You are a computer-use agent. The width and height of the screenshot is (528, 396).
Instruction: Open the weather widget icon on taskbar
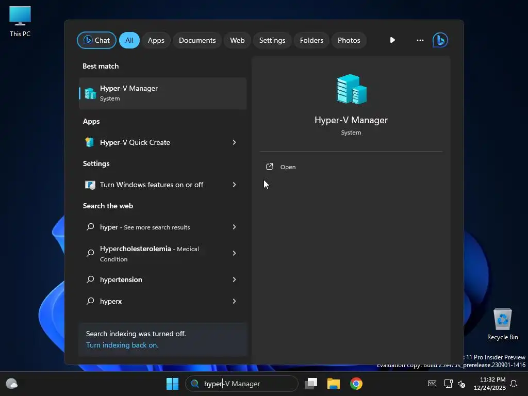click(12, 384)
